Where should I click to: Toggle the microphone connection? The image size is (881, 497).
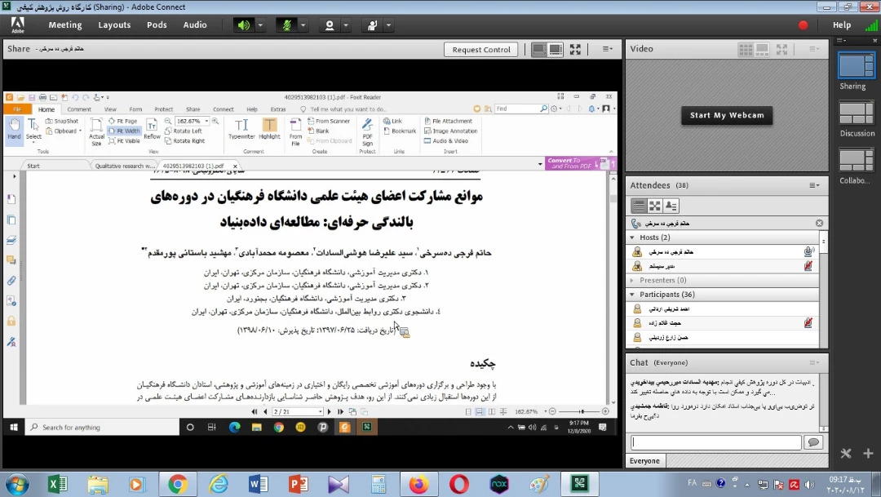pos(287,25)
